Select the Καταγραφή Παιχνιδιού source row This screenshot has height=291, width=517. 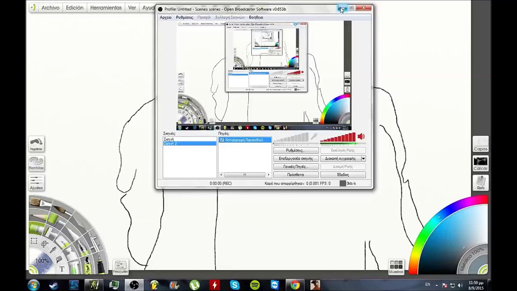coord(245,140)
